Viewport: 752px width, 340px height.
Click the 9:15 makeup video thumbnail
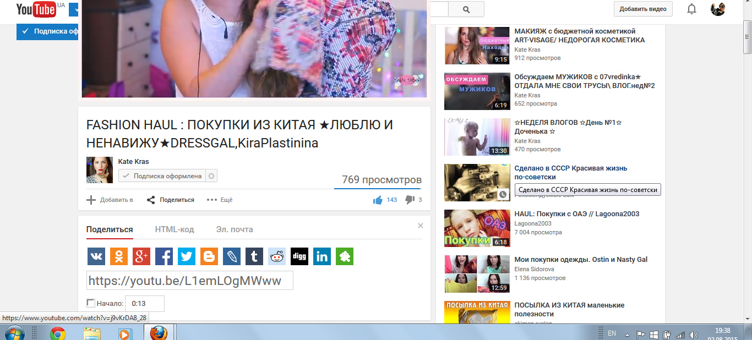(x=477, y=46)
